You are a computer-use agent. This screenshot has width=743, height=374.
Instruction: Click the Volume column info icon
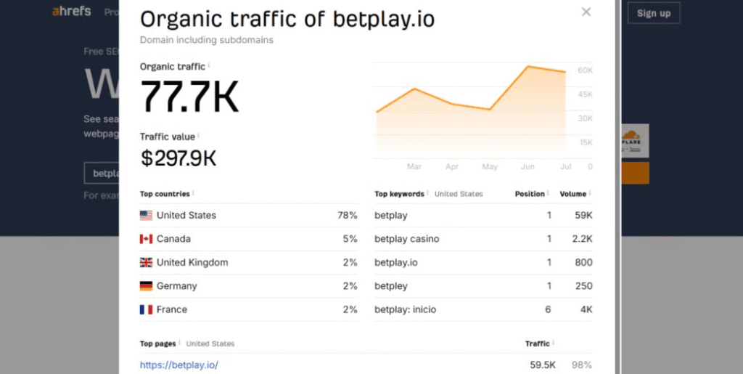pos(590,193)
